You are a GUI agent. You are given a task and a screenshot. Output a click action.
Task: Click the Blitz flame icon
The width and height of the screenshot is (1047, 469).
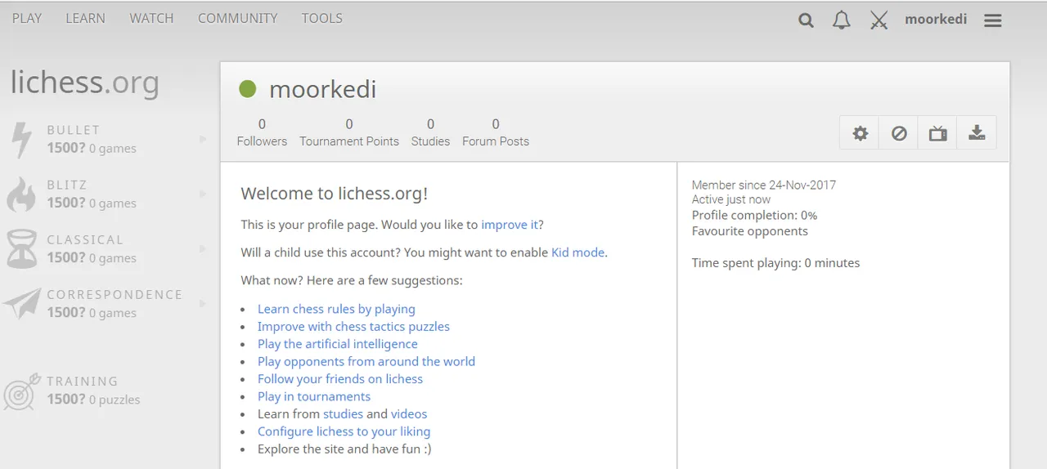21,194
